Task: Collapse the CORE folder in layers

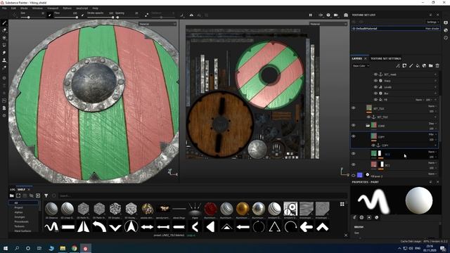Action: pos(368,126)
